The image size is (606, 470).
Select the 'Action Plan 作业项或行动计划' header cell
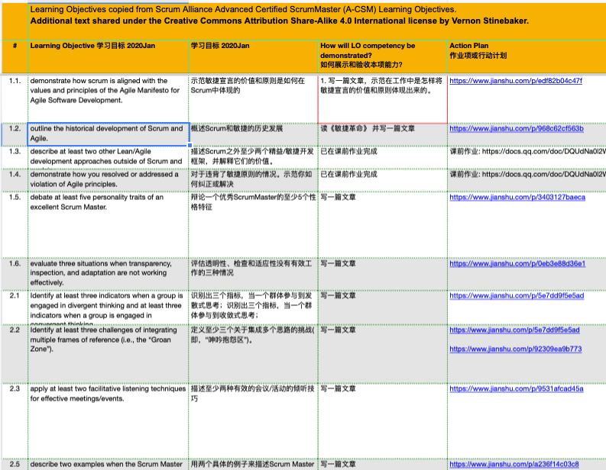527,56
